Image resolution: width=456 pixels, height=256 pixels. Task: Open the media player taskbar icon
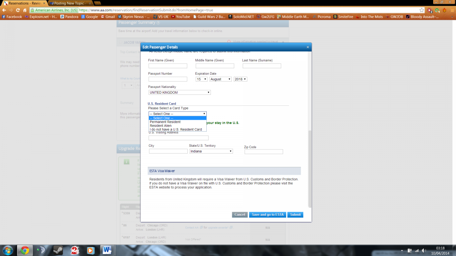[90, 250]
